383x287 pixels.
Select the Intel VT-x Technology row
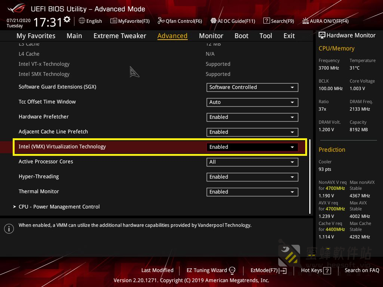[125, 64]
